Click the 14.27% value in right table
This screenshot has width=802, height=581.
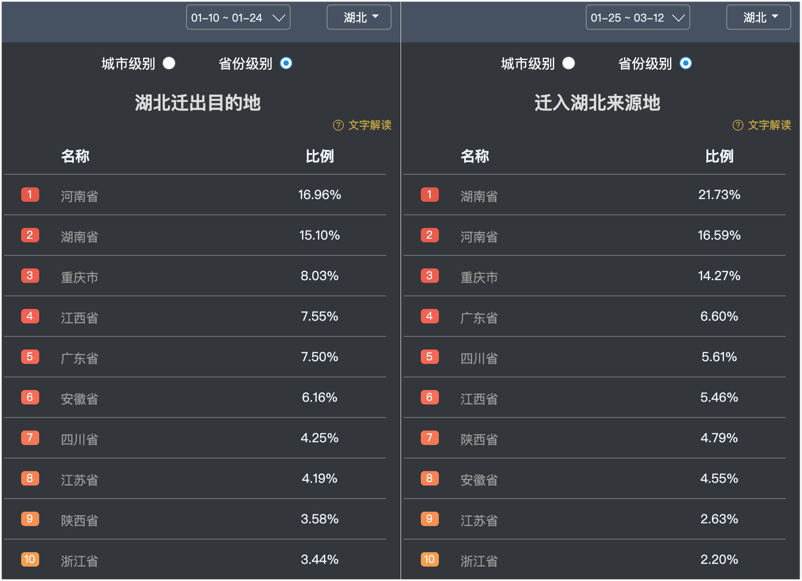click(x=719, y=276)
